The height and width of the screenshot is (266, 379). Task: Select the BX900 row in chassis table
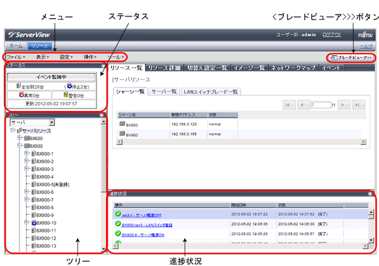tap(239, 134)
